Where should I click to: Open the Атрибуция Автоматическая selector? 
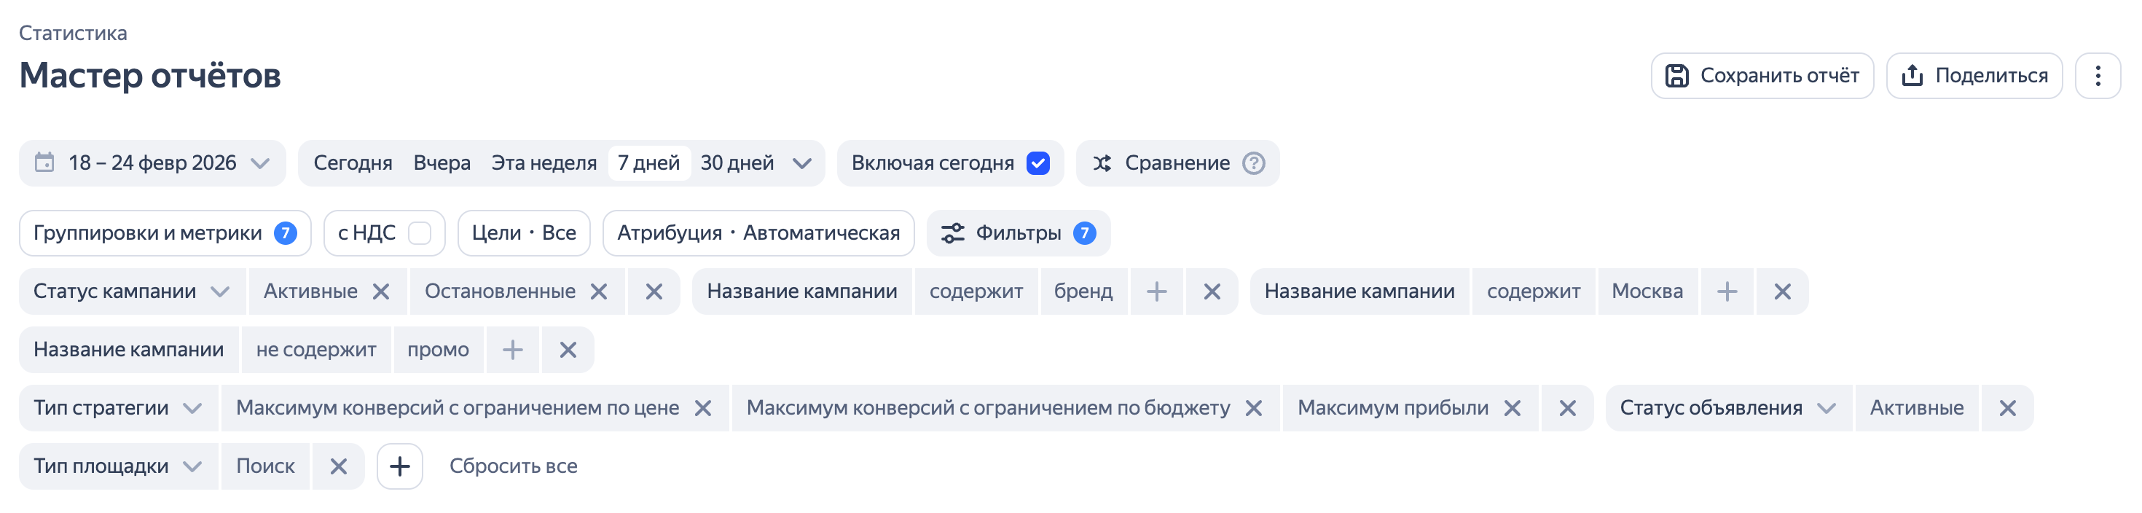coord(758,232)
